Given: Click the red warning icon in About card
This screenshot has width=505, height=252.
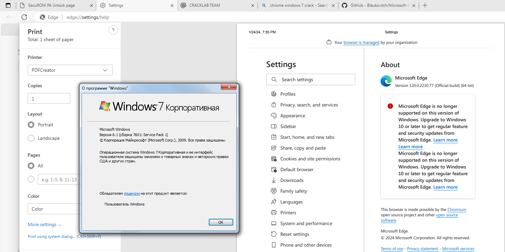Looking at the screenshot, I should 390,106.
